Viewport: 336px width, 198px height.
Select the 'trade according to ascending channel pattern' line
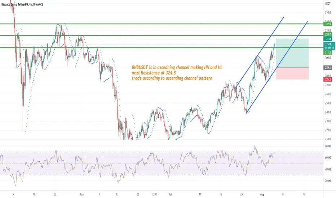tap(172, 78)
